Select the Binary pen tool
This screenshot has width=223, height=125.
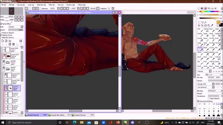pyautogui.click(x=206, y=39)
